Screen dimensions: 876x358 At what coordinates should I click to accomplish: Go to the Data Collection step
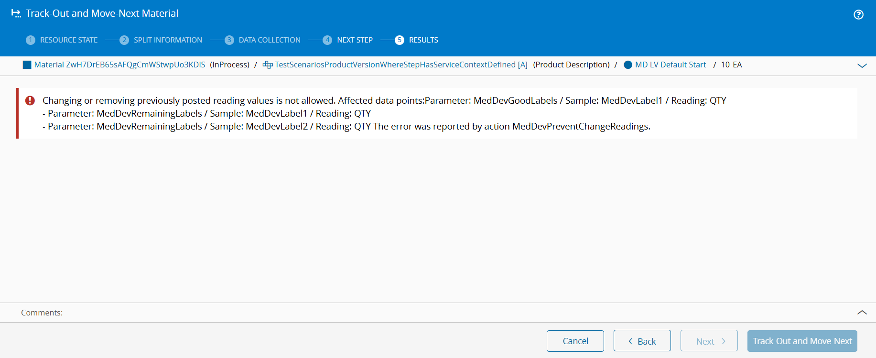click(x=270, y=40)
